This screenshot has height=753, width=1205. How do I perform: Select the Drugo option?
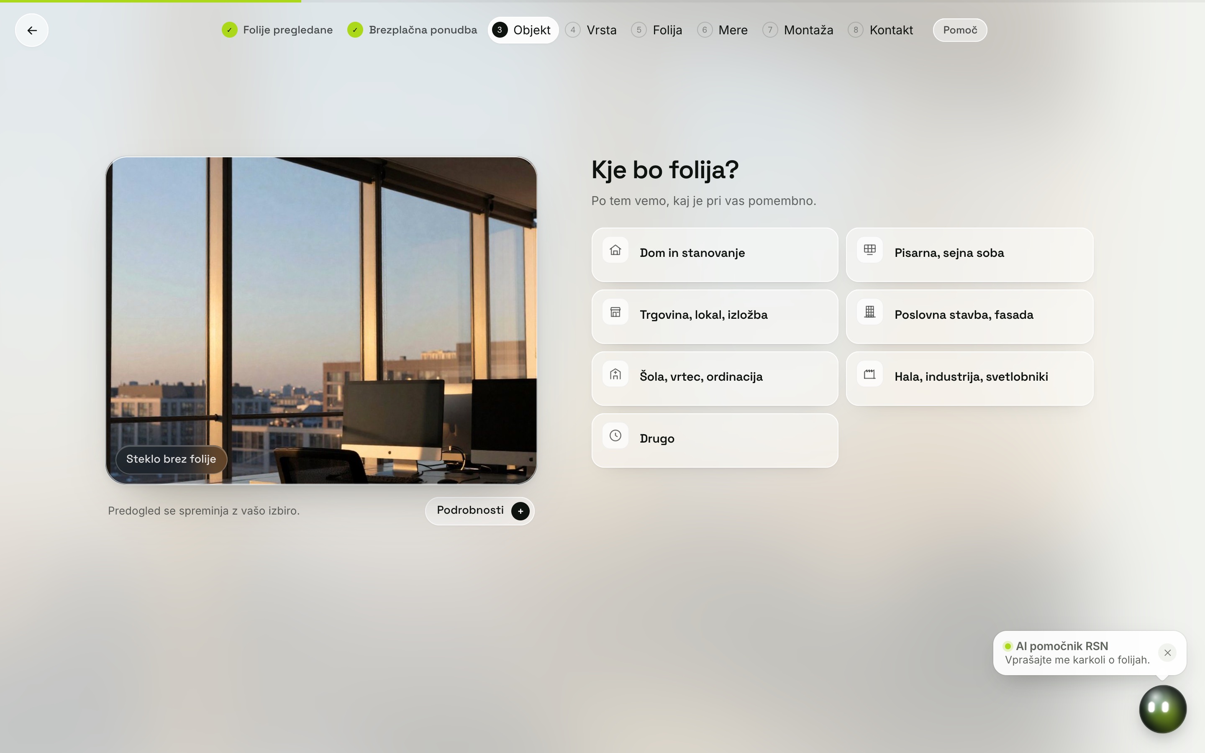[715, 440]
